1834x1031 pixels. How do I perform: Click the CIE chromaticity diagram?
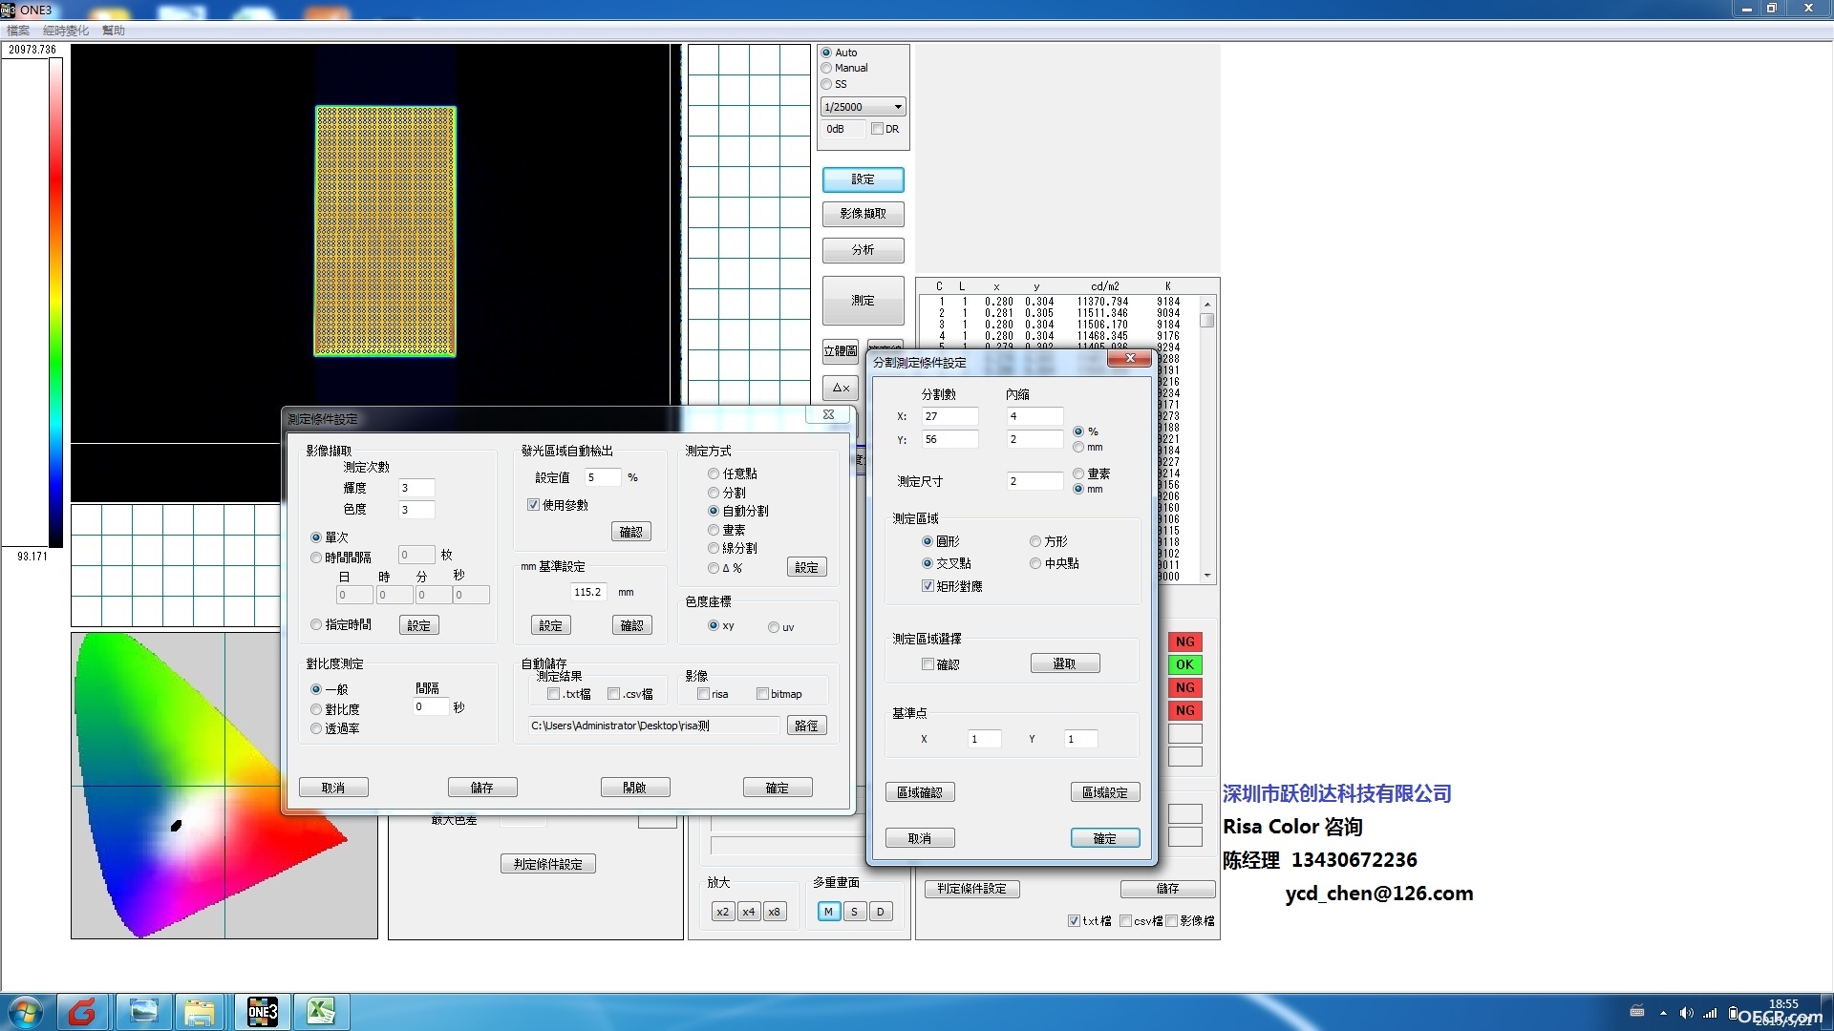click(x=224, y=786)
